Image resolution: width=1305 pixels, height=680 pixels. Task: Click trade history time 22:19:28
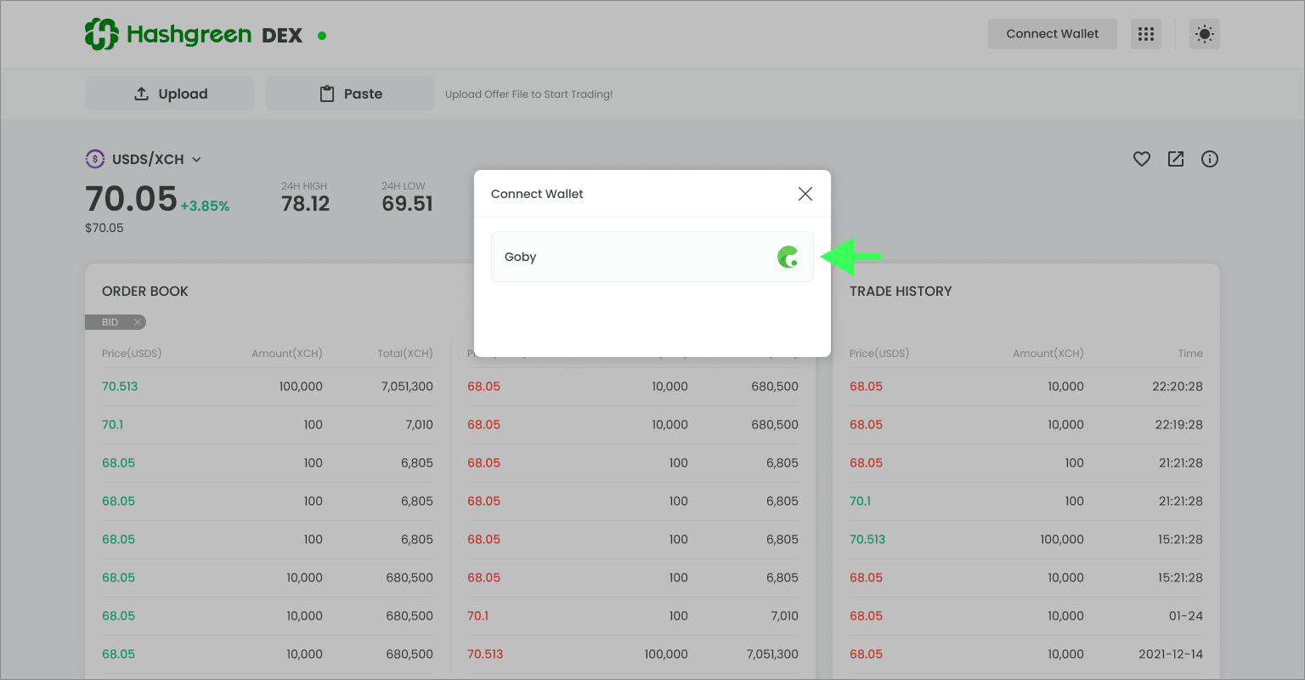point(1178,424)
